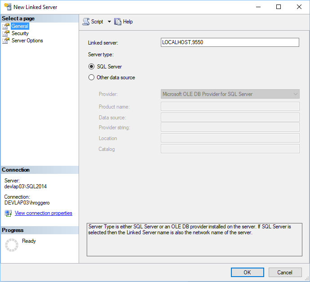Screen dimensions: 310x282
Task: Click the Server Options page icon
Action: [x=6, y=41]
